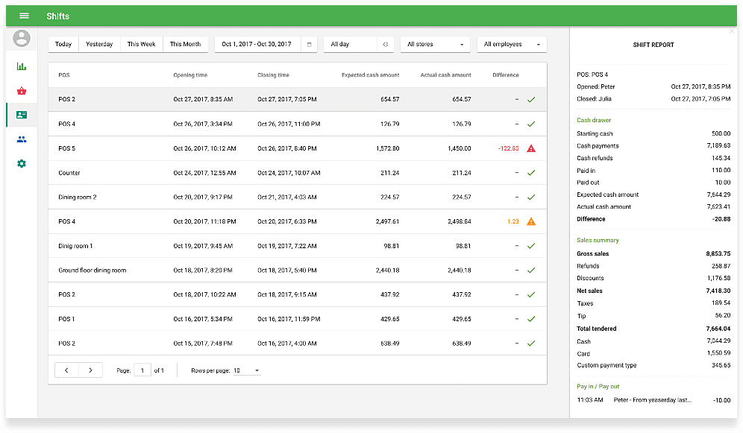743x433 pixels.
Task: Open the settings gear icon
Action: coord(22,163)
